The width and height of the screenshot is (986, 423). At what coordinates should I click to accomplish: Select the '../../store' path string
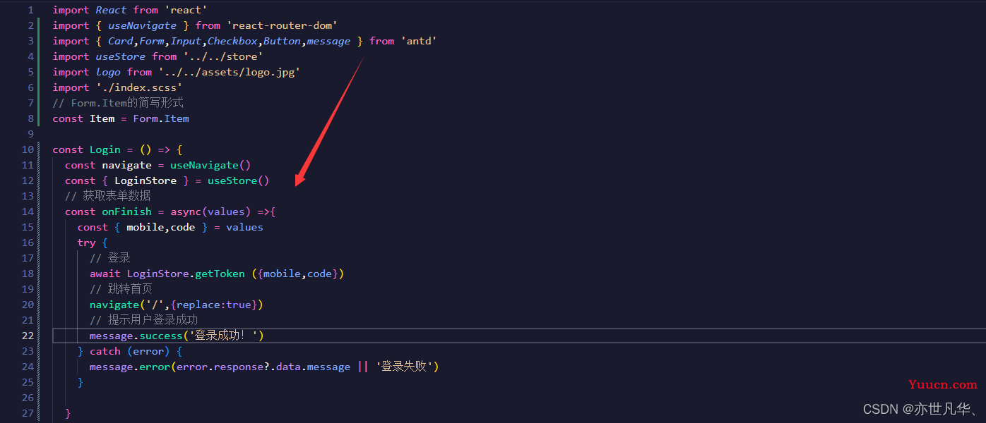point(222,56)
